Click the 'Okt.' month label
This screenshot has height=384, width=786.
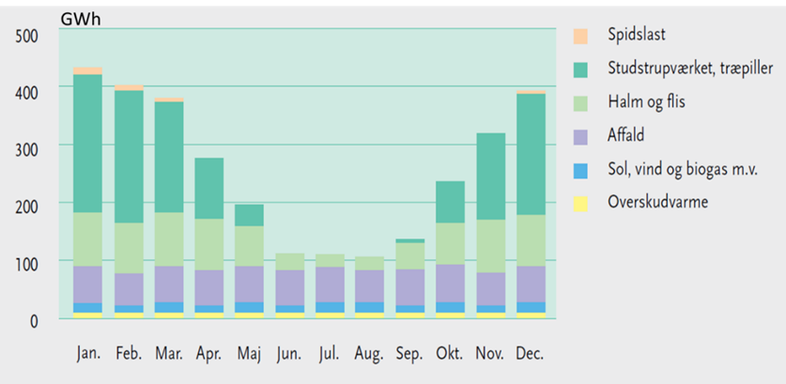tap(450, 353)
